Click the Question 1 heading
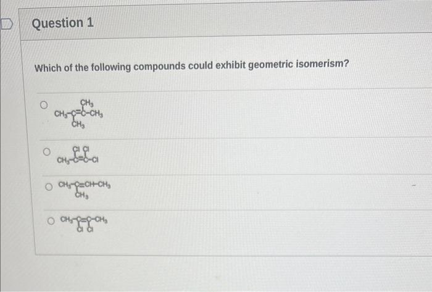This screenshot has width=432, height=292. 63,23
